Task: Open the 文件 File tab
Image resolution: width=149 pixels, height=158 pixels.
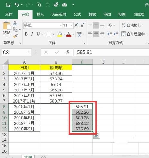Action: (x=9, y=15)
